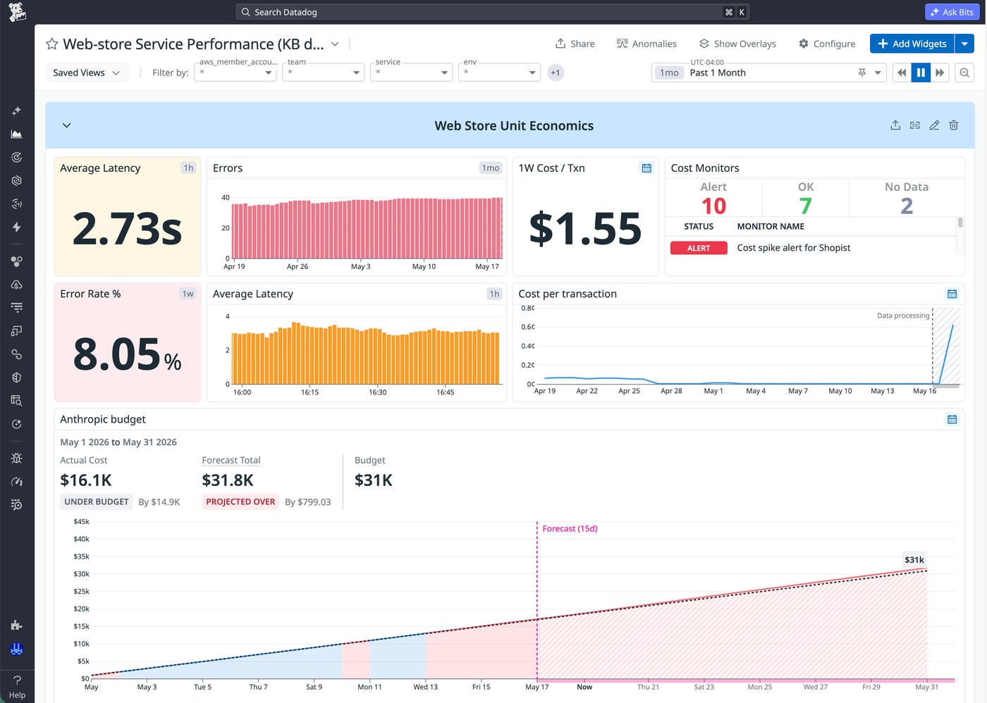Step the time frame forward
This screenshot has width=987, height=703.
[x=940, y=73]
